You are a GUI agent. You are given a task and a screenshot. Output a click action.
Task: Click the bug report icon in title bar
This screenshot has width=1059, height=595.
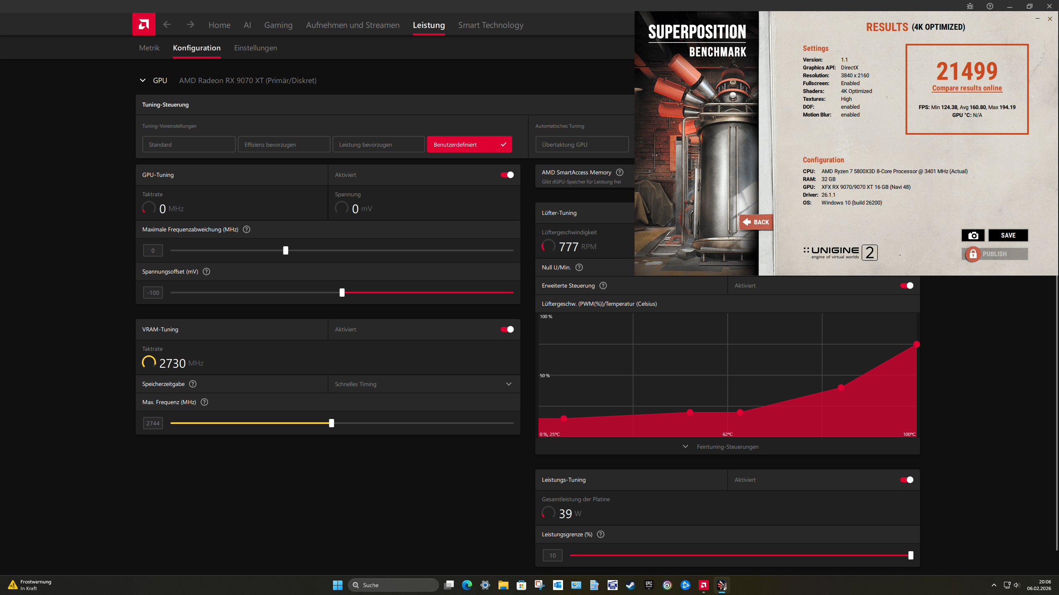pos(970,6)
